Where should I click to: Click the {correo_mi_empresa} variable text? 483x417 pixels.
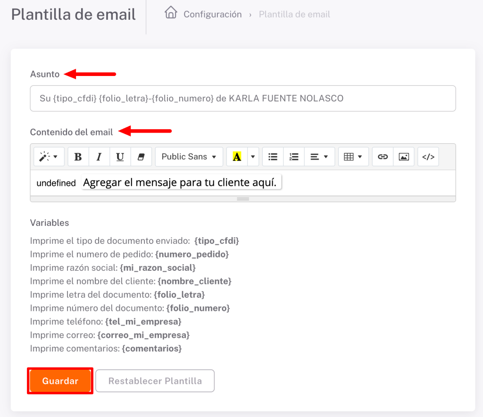[x=143, y=335]
